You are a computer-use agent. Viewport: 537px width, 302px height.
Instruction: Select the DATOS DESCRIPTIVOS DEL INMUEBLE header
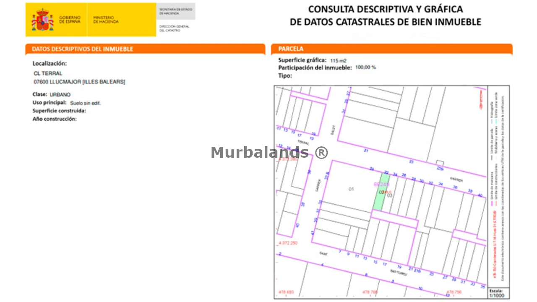83,49
